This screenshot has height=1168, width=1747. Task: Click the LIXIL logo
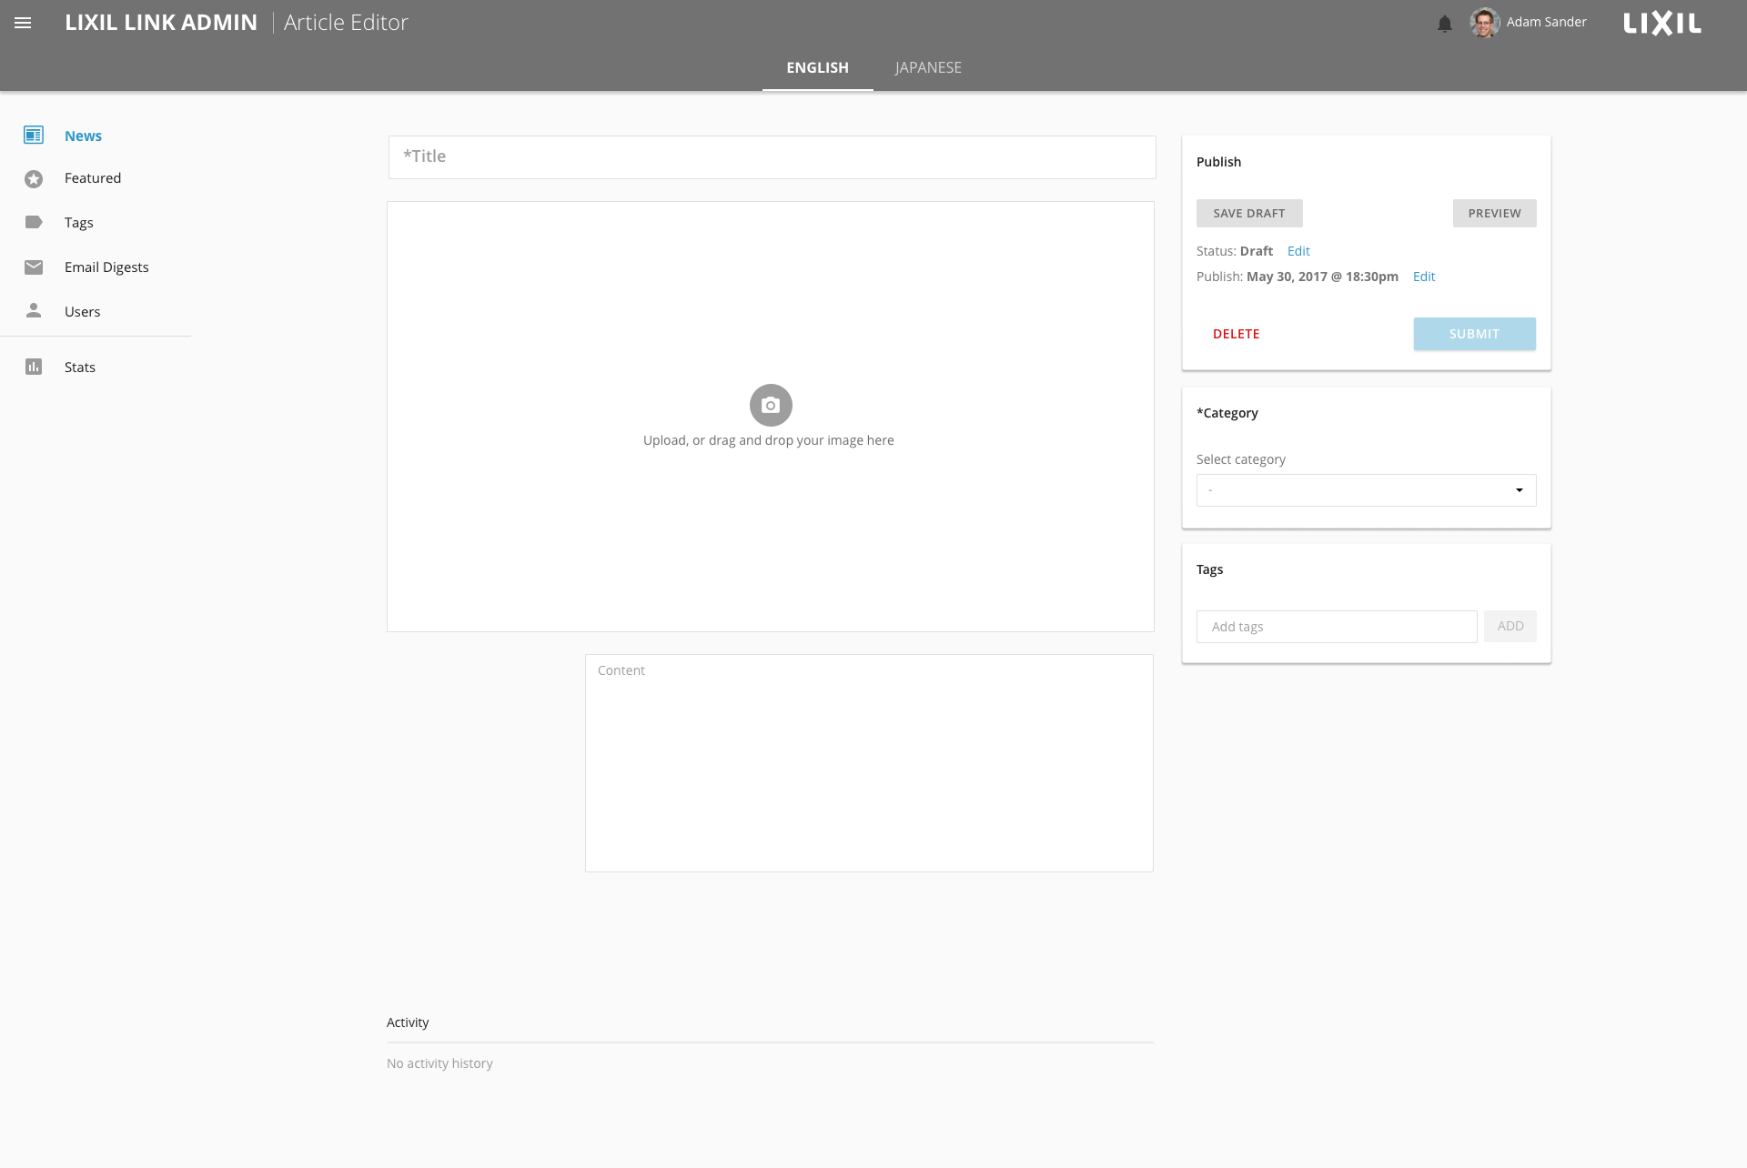1662,23
